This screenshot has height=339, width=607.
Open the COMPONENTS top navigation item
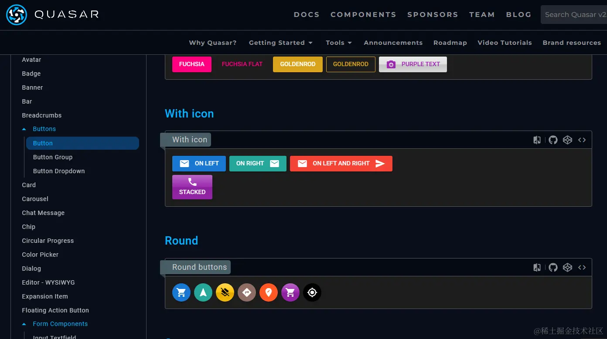click(x=363, y=14)
